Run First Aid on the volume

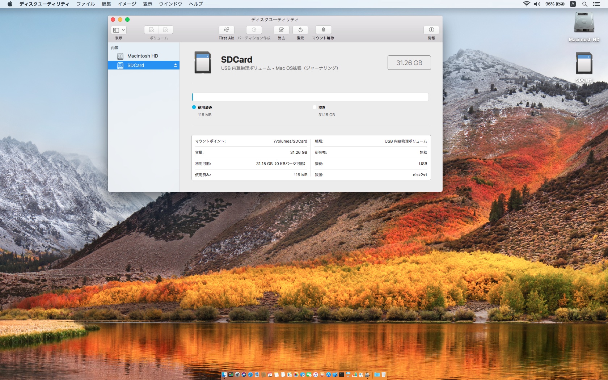226,30
